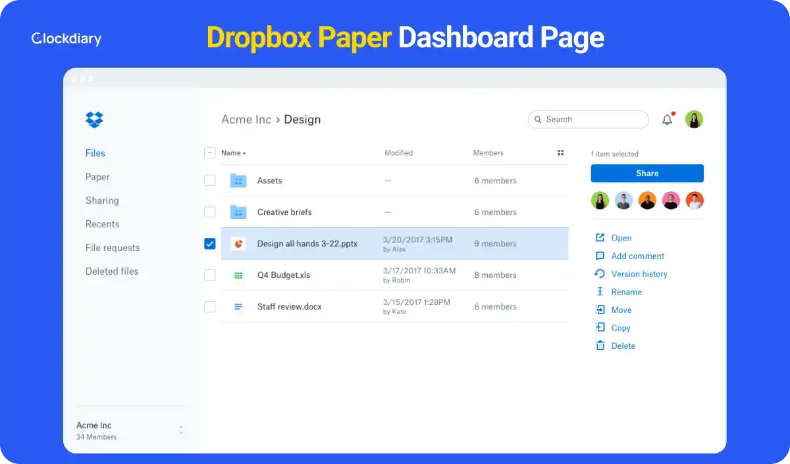
Task: Click the magnifier icon in the search box
Action: (539, 120)
